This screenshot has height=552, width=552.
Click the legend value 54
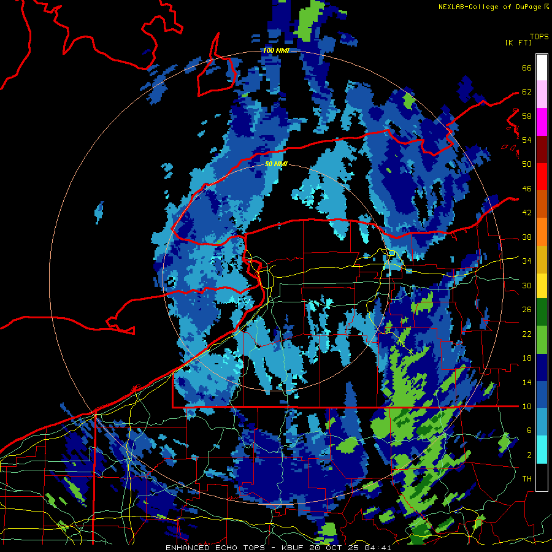coord(527,140)
